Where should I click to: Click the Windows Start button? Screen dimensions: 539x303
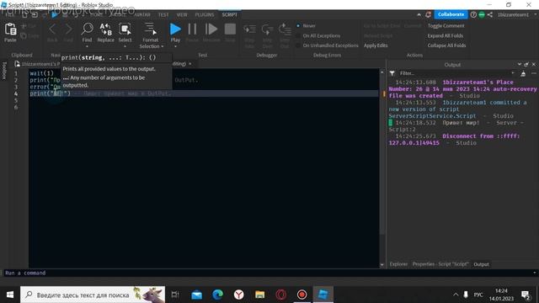point(10,295)
